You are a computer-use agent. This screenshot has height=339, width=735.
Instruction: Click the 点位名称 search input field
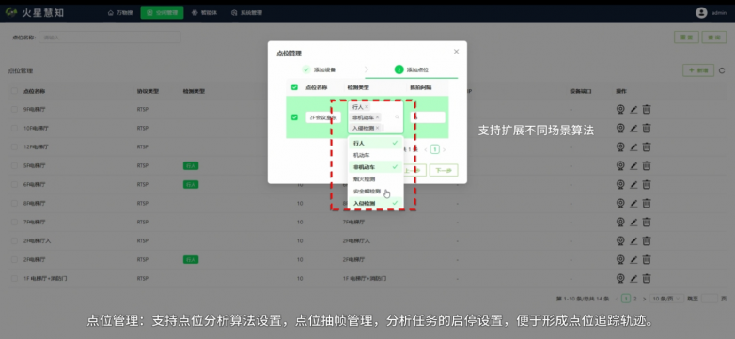coord(110,38)
